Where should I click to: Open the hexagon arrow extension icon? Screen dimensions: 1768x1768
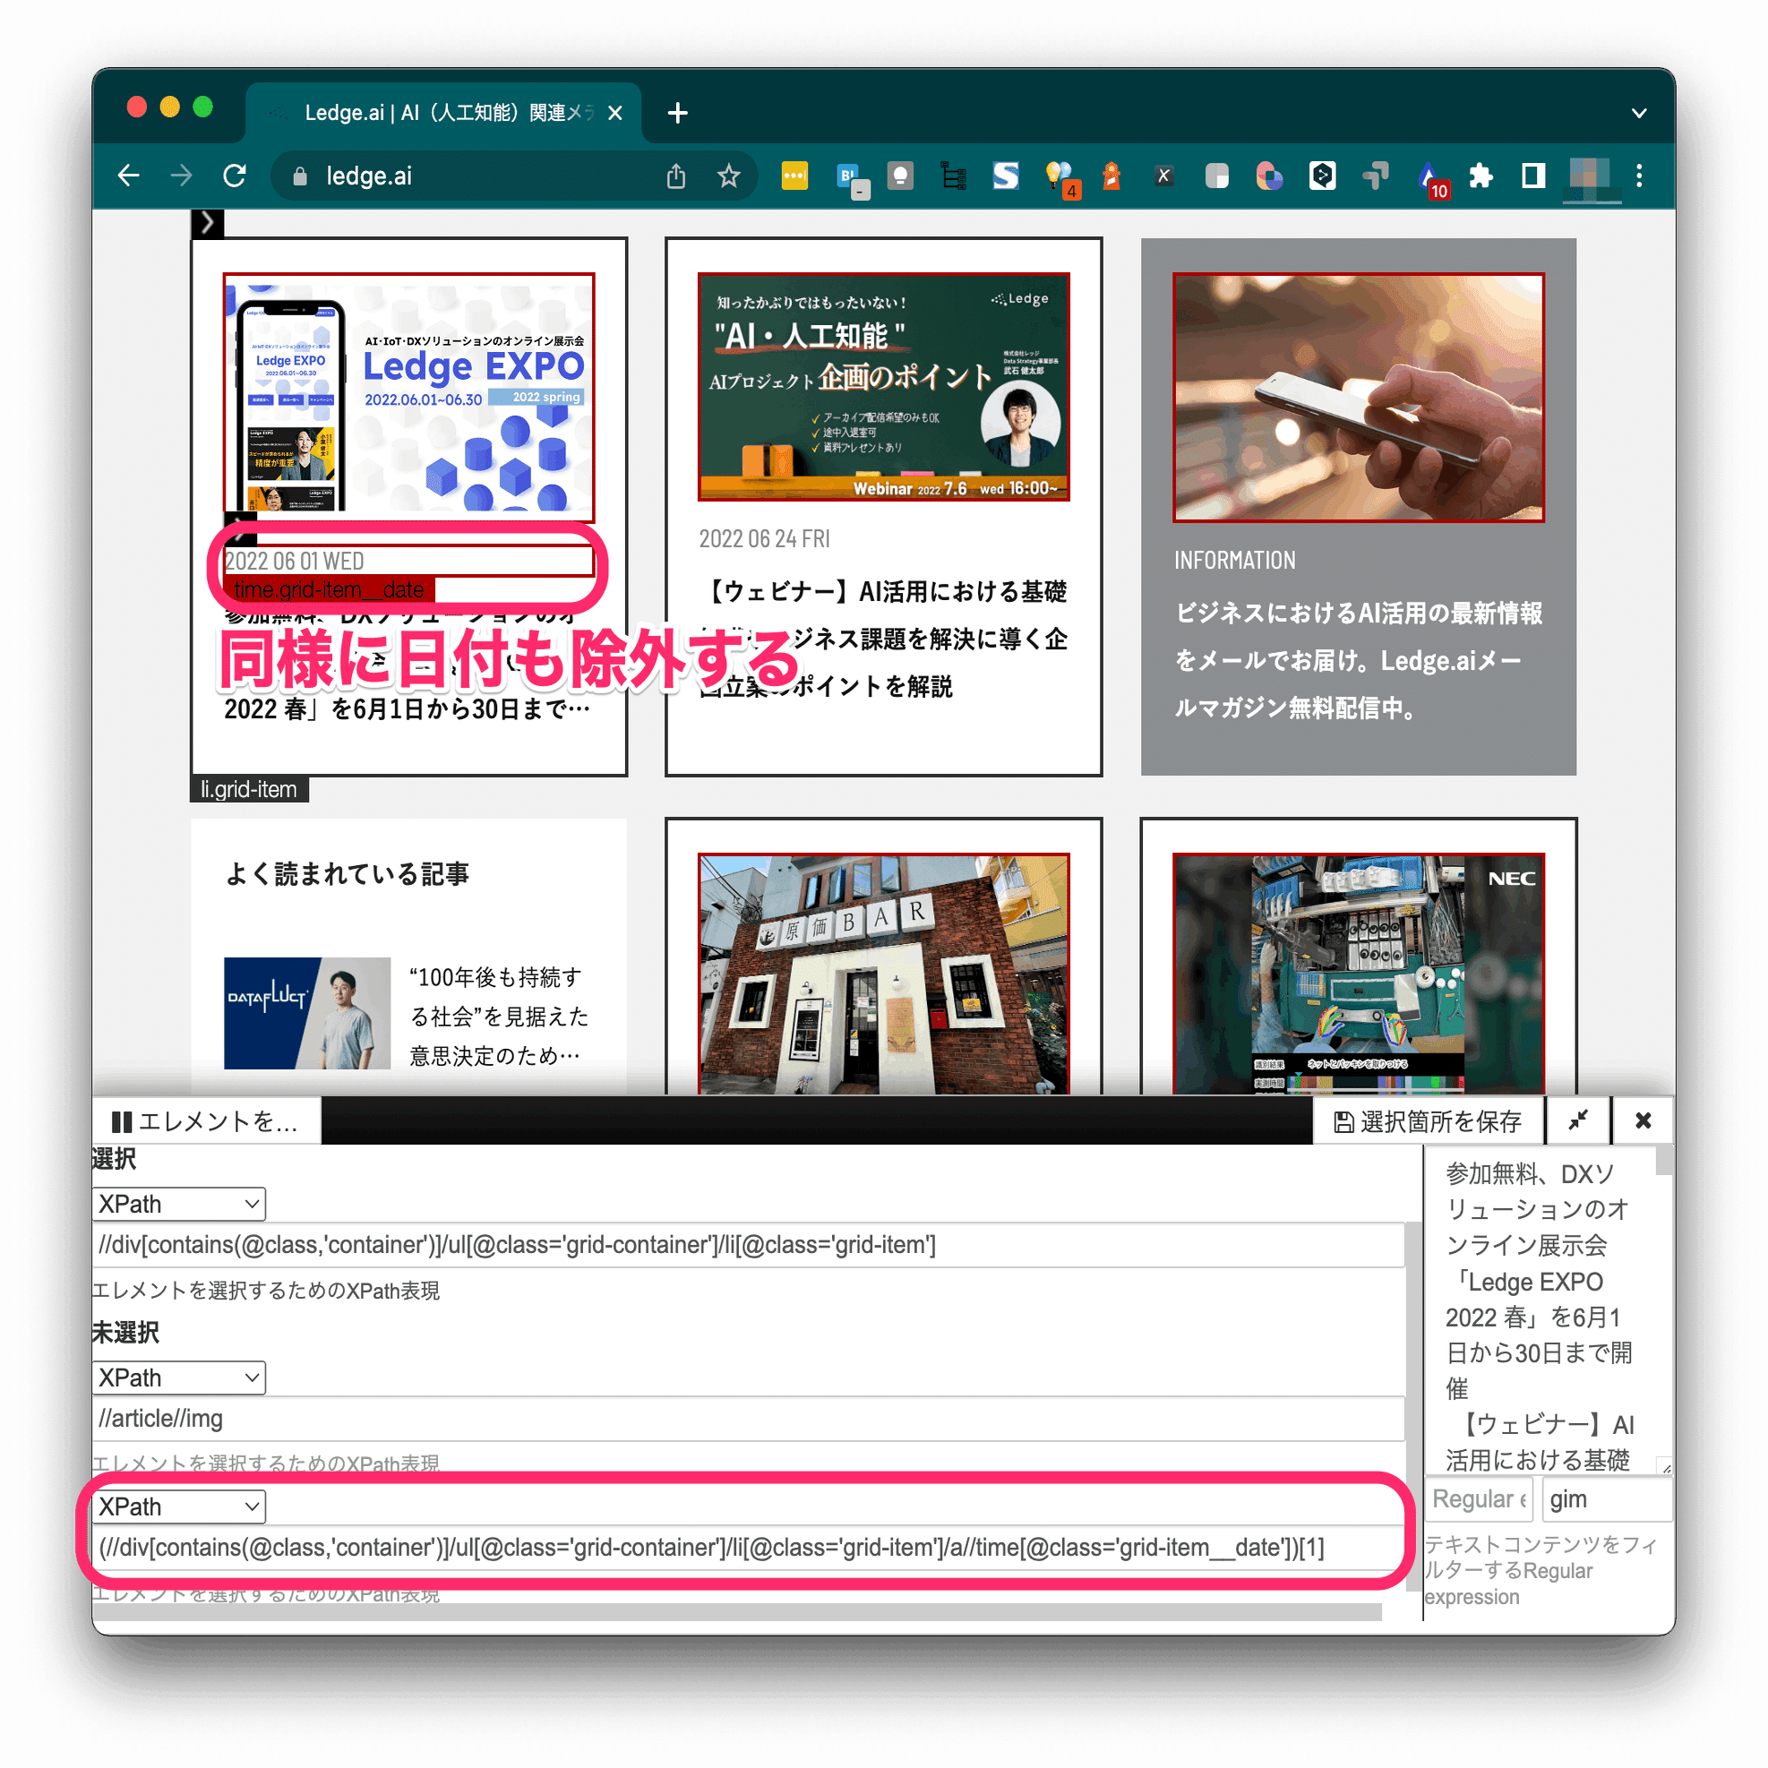click(x=1322, y=176)
